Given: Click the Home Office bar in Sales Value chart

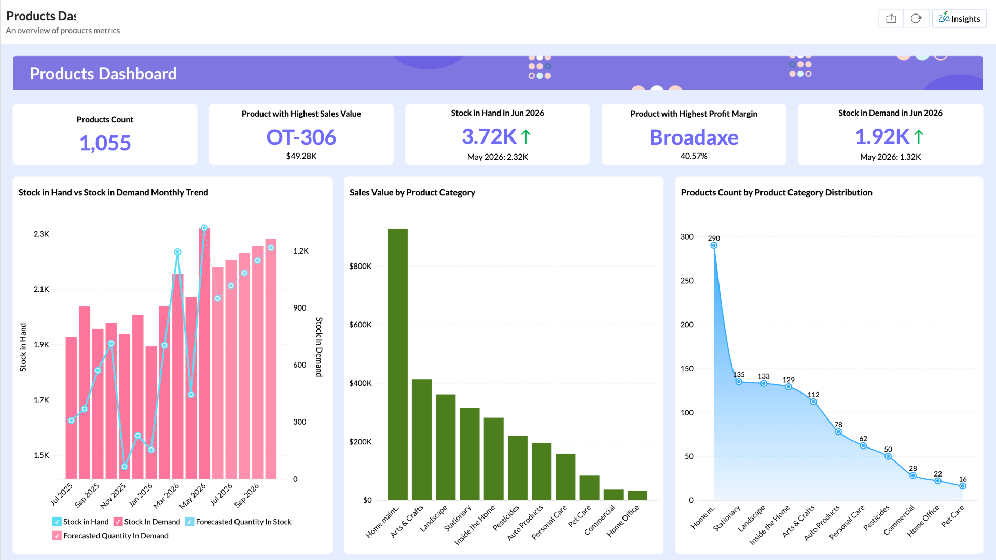Looking at the screenshot, I should (x=637, y=496).
